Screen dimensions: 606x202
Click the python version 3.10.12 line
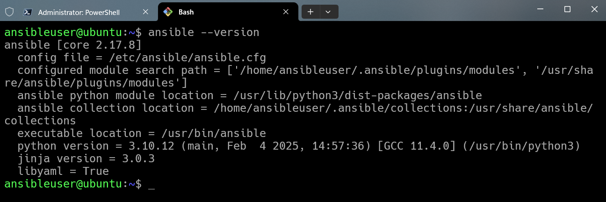(x=299, y=146)
